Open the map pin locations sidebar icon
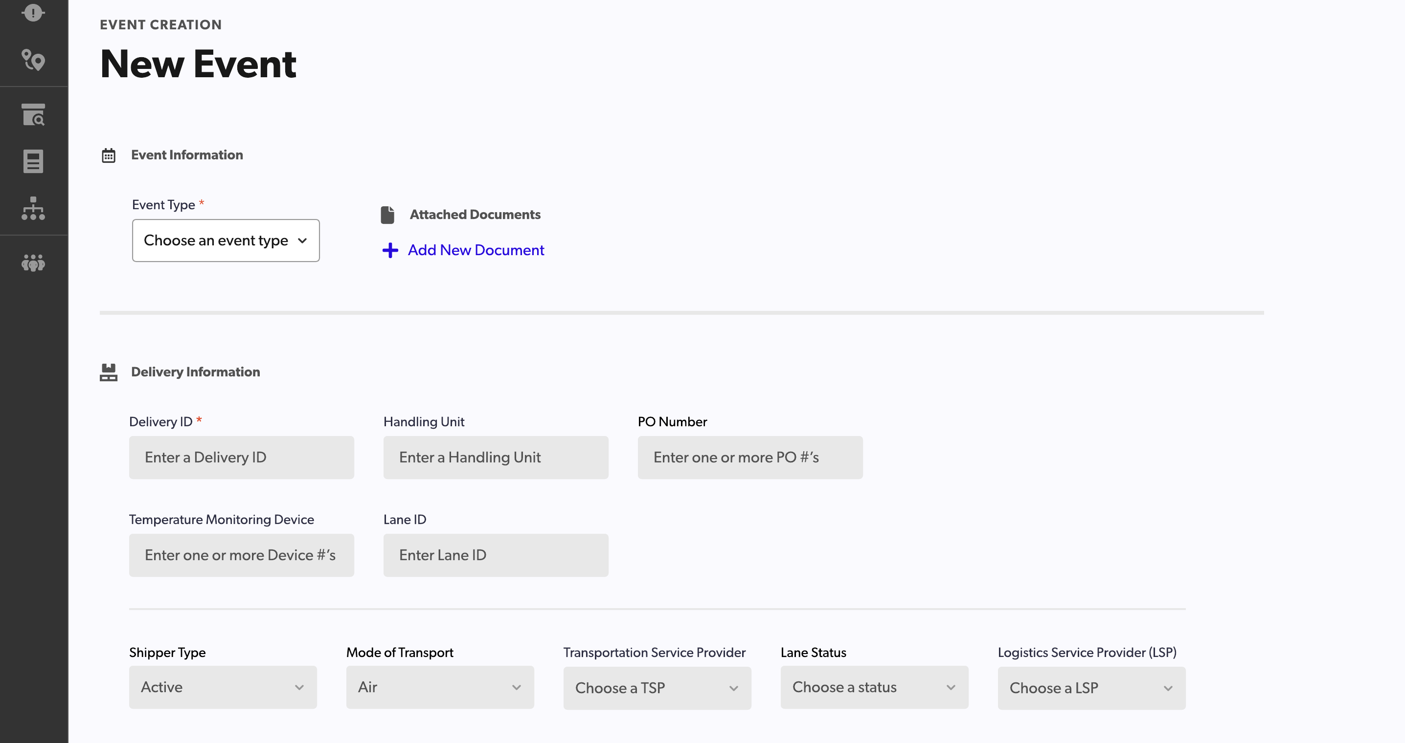Viewport: 1405px width, 743px height. click(x=33, y=60)
